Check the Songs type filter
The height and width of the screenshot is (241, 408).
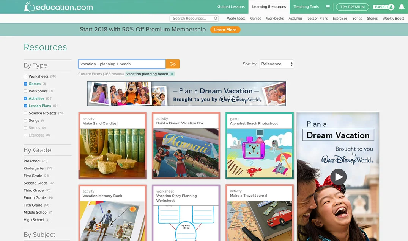[25, 121]
